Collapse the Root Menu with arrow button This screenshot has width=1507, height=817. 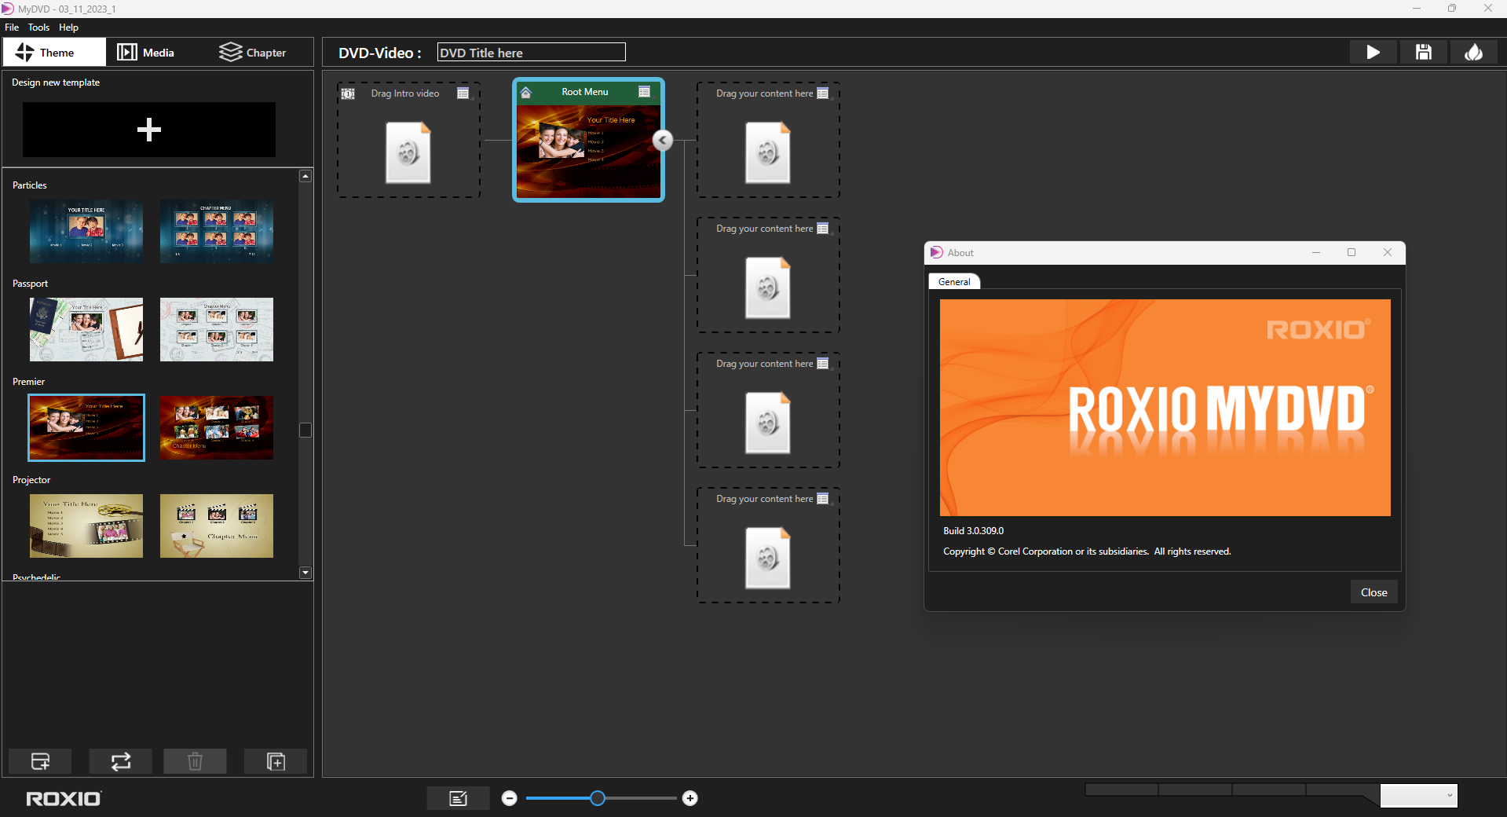point(663,140)
